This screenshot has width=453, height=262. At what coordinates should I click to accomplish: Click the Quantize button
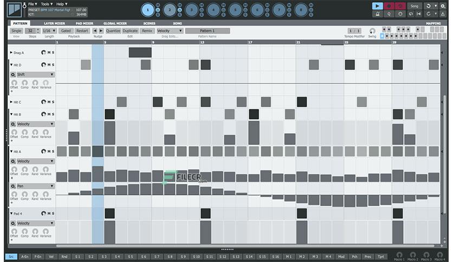[113, 31]
